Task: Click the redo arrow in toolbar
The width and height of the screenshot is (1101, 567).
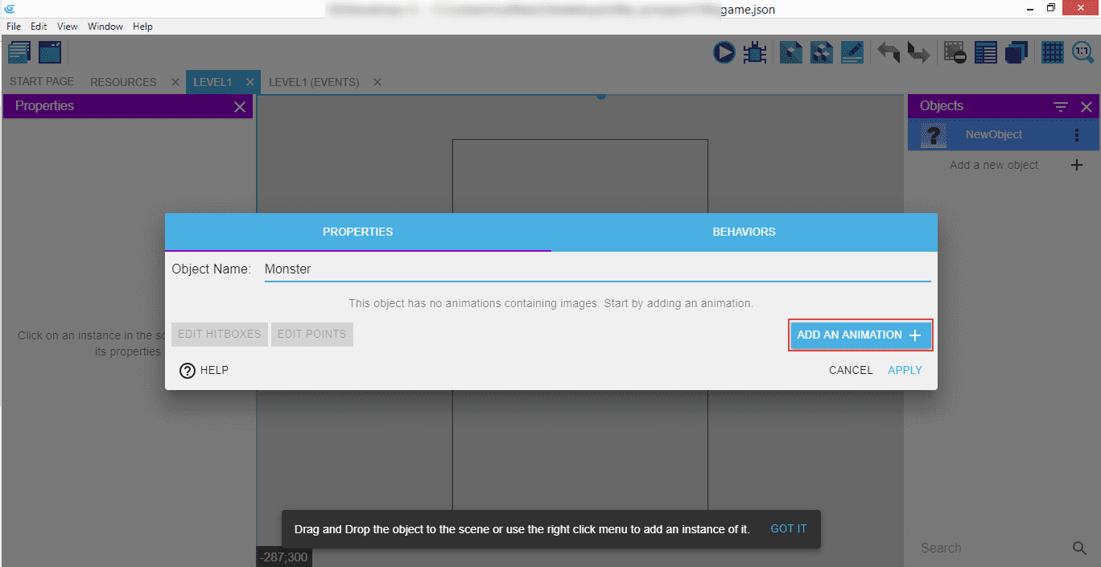Action: pos(918,53)
